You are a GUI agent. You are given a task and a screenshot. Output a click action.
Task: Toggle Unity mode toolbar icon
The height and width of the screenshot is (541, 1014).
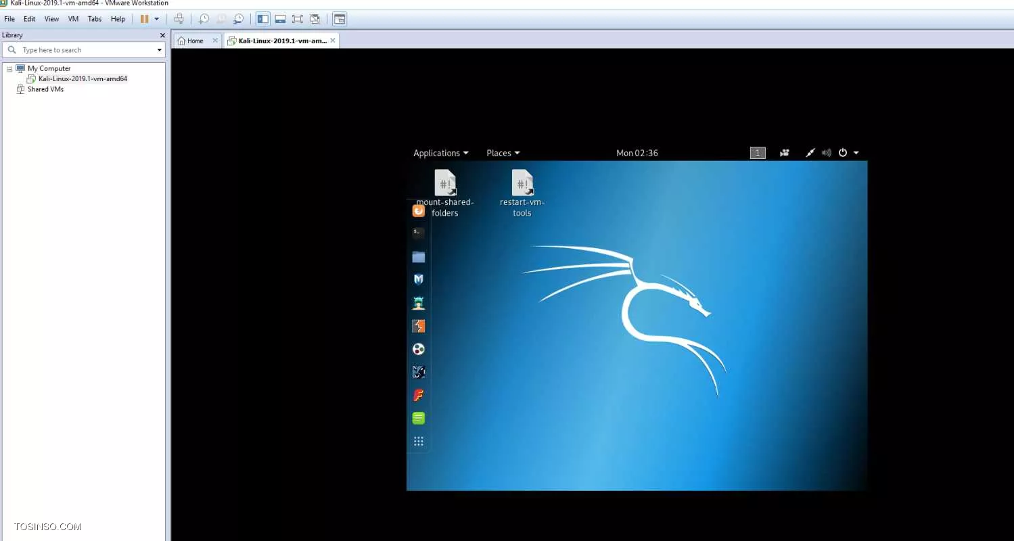coord(315,19)
